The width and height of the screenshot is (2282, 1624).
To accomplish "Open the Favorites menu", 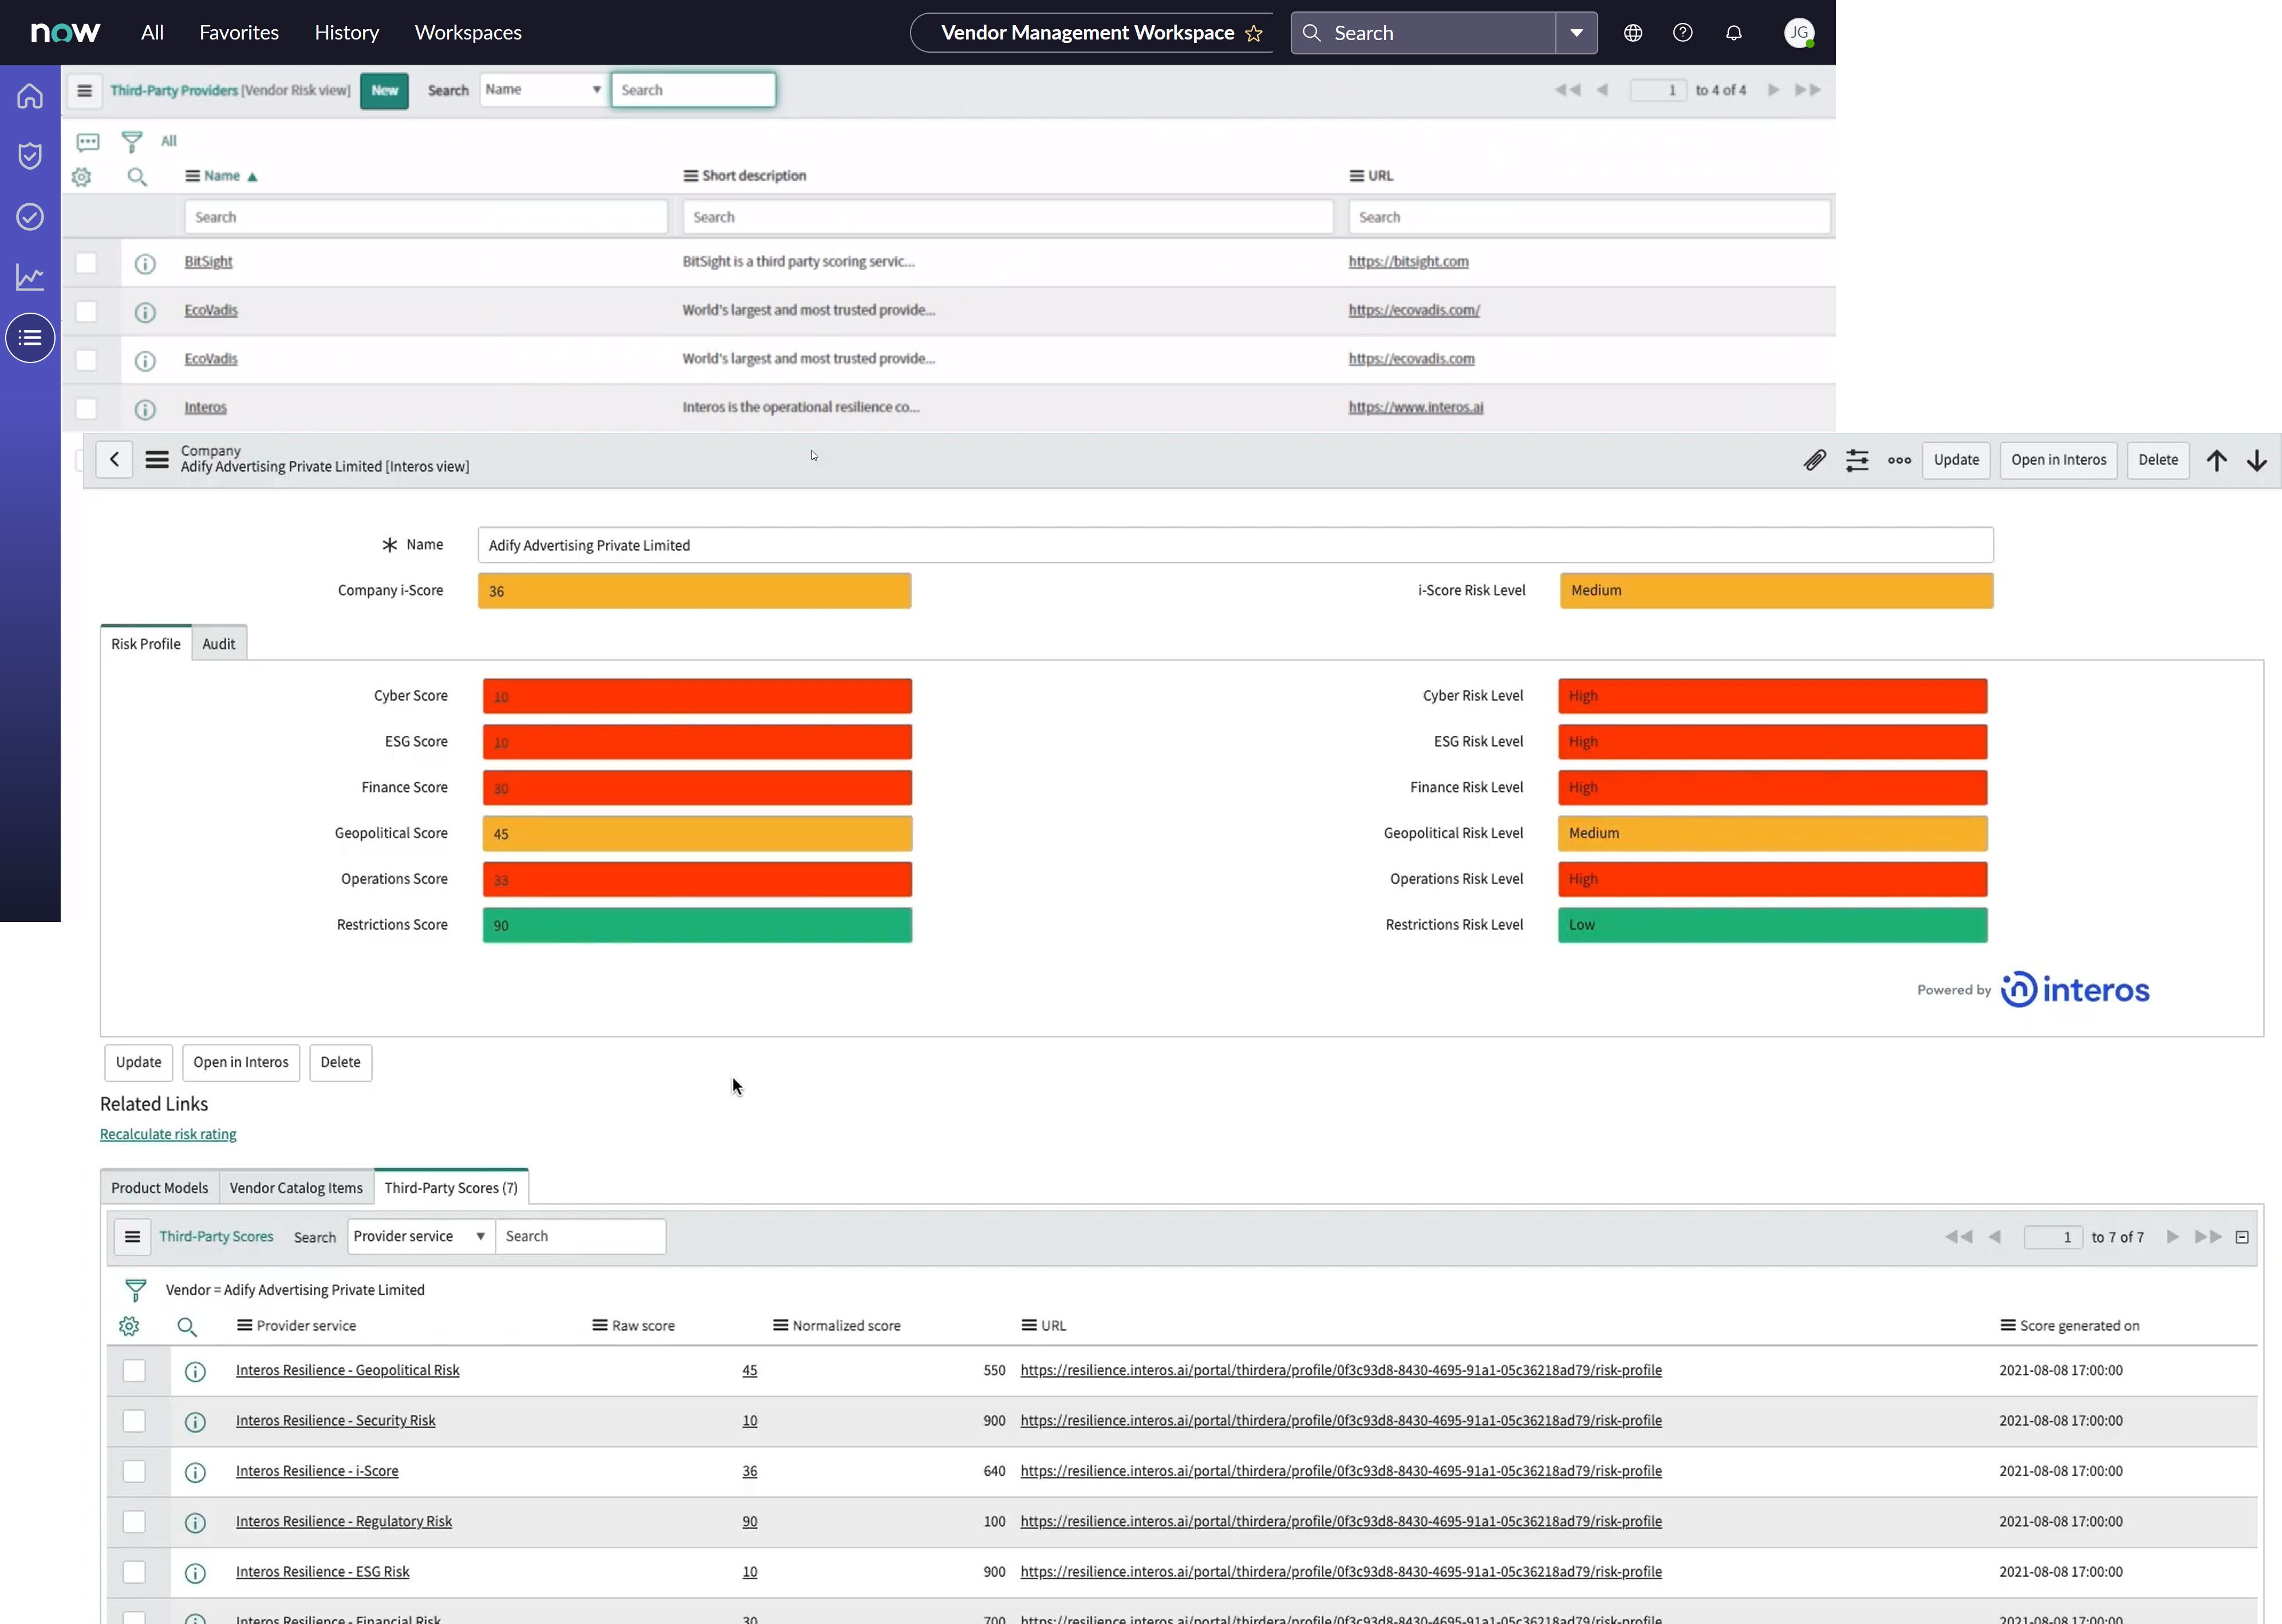I will [x=239, y=33].
